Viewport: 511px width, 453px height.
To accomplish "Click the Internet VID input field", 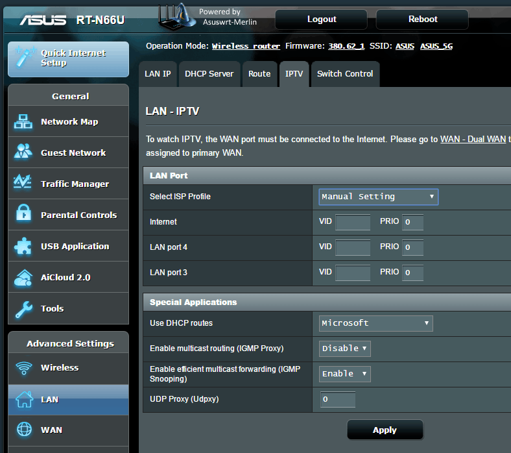I will click(x=353, y=222).
